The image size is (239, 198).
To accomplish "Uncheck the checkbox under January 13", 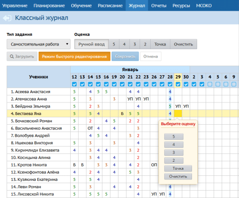I will pyautogui.click(x=82, y=84).
